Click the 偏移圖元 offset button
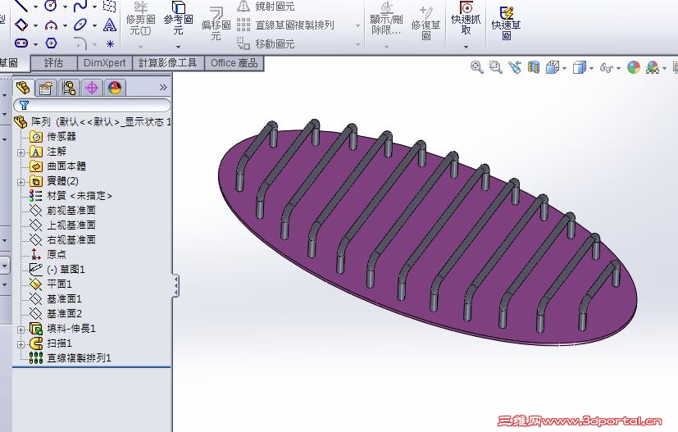This screenshot has width=678, height=432. coord(216,24)
